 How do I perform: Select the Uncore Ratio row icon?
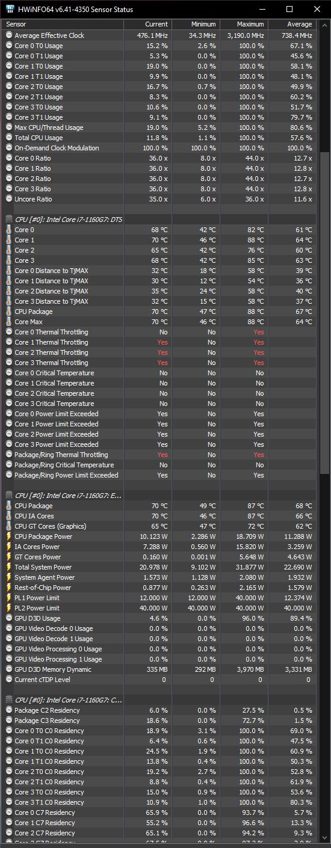point(8,199)
